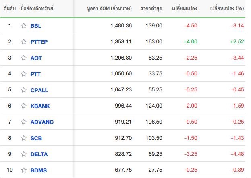Click the ชื่อย่อหลักทรัพย์ column header
The height and width of the screenshot is (178, 251).
[37, 8]
